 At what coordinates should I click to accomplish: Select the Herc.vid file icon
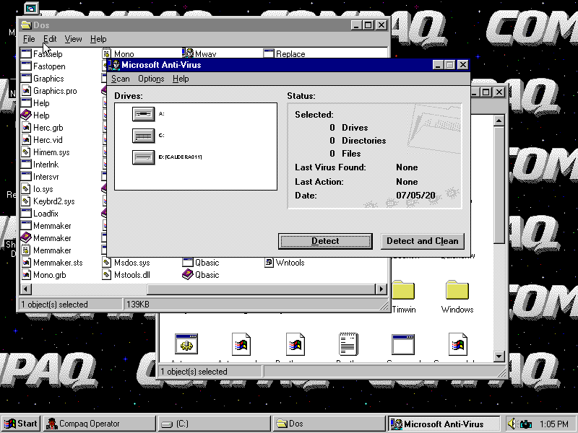pos(26,140)
